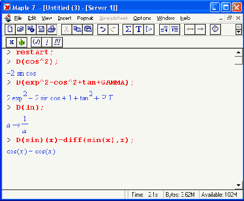Click the 'D(cos^2);' command line
Viewport: 244px width, 201px height.
(x=37, y=62)
